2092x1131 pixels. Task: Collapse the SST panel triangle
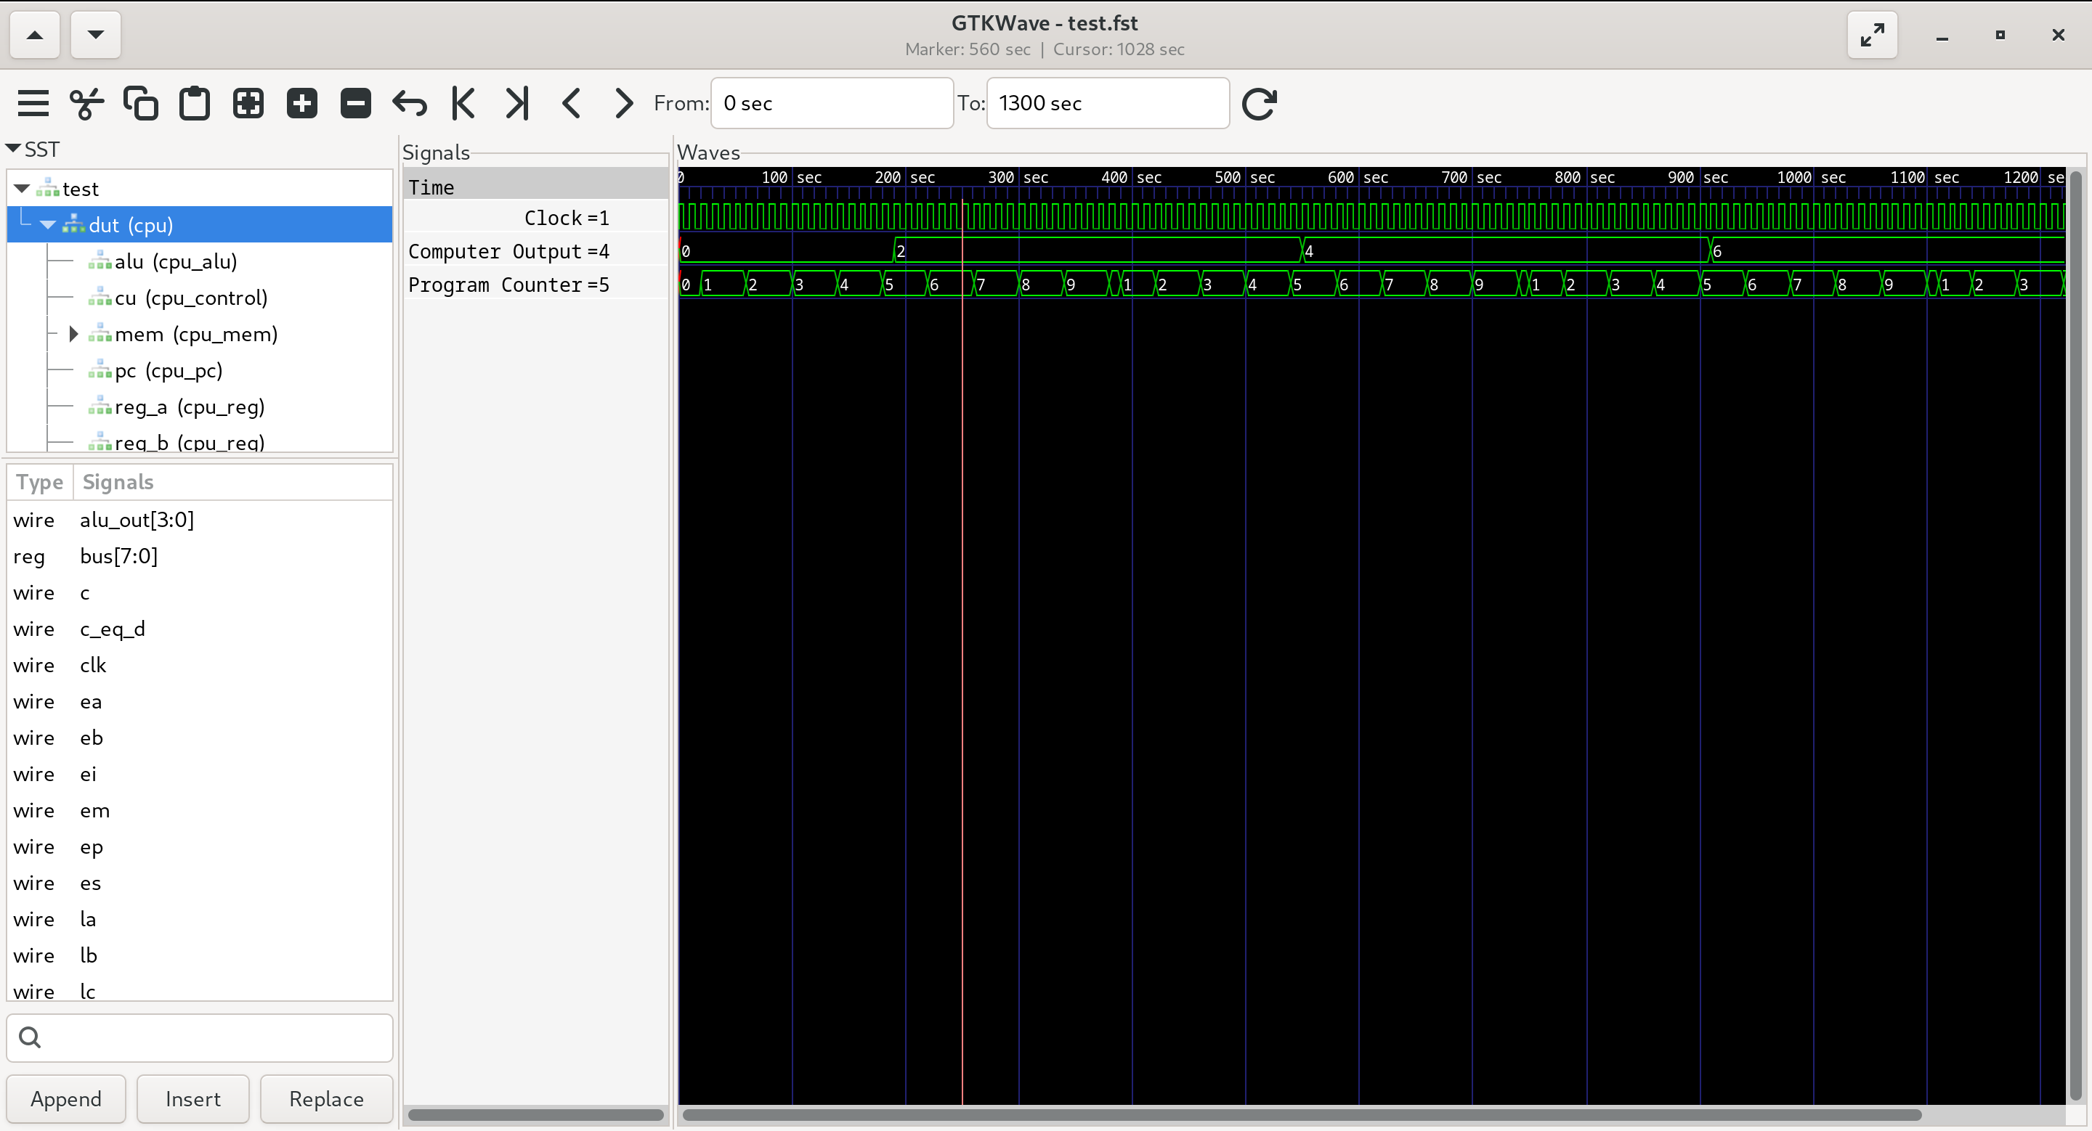pos(13,149)
